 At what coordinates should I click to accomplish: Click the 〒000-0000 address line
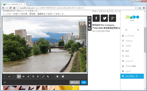coord(106,28)
